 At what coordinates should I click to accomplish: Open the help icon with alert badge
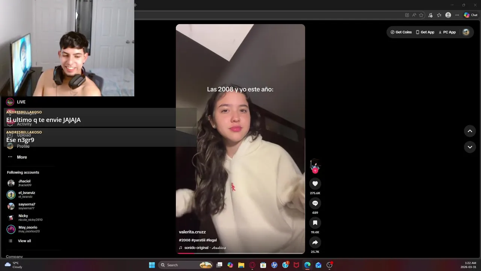tap(286, 265)
